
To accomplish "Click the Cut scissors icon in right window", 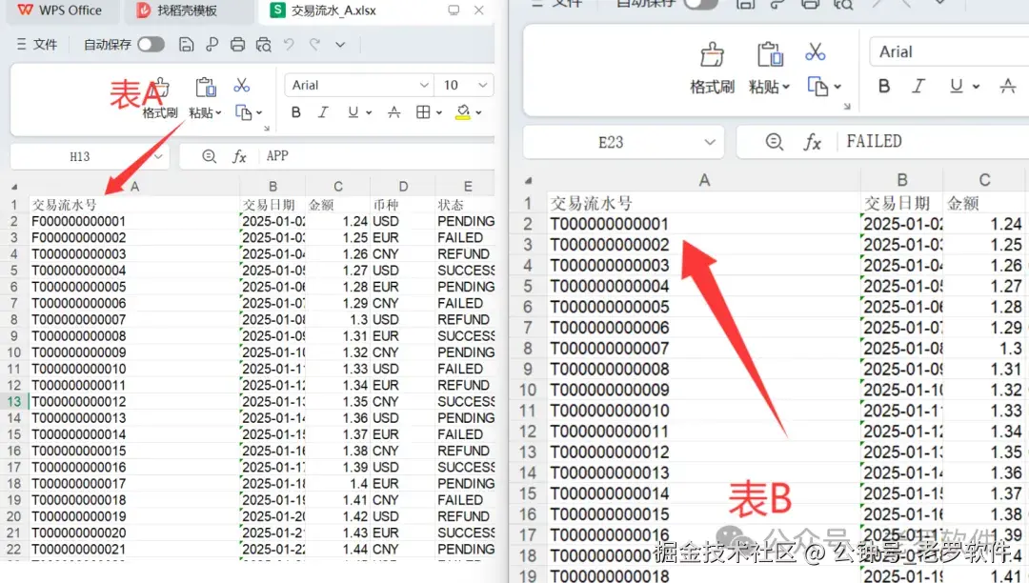I will click(x=815, y=51).
